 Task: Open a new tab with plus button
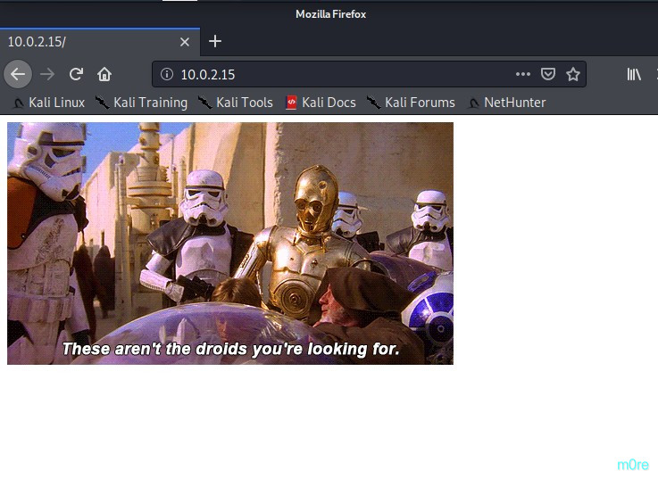pos(215,41)
